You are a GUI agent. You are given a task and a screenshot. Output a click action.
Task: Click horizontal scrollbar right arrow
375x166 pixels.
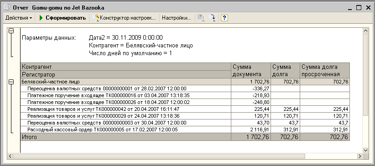pos(359,156)
